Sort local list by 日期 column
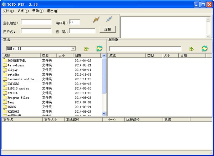Image resolution: width=214 pixels, height=156 pixels. click(87, 55)
